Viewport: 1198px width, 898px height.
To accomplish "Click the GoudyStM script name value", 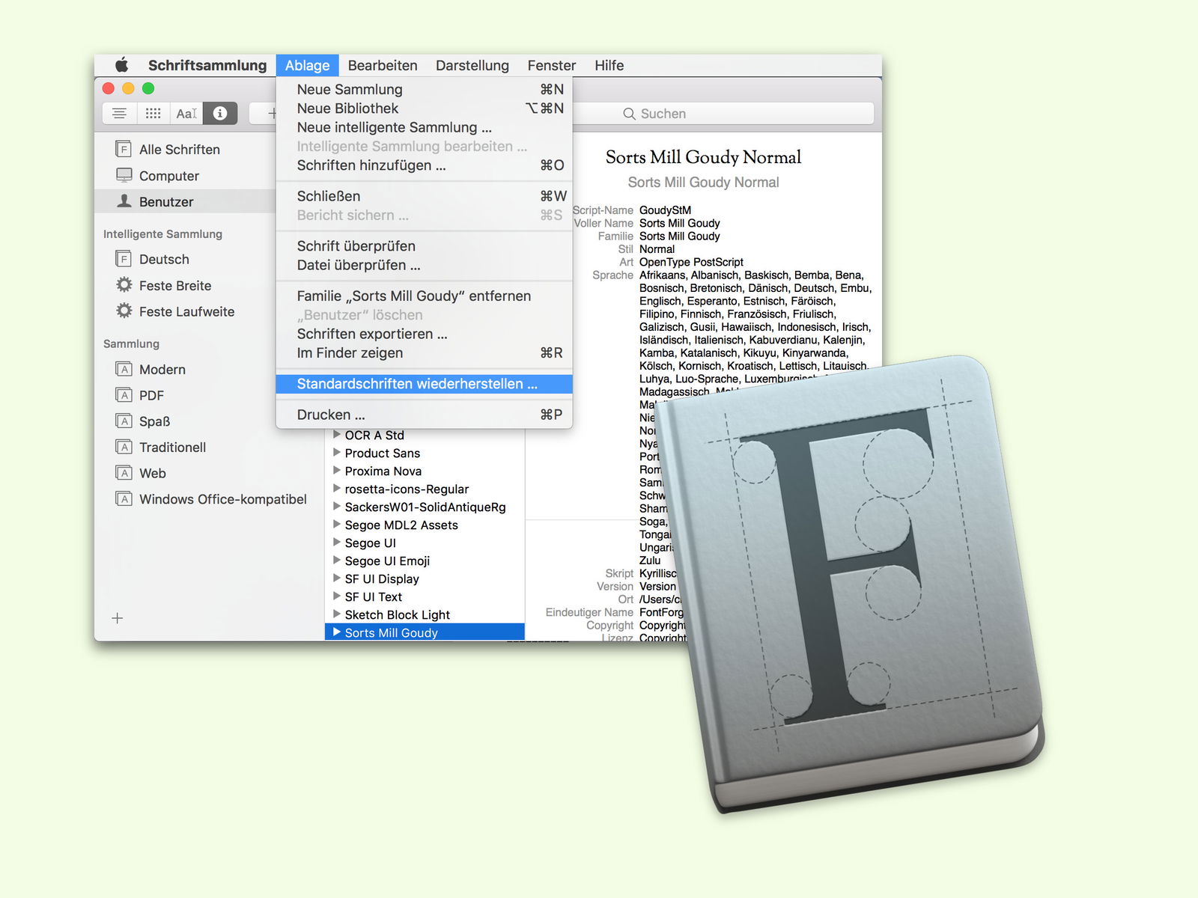I will (x=665, y=210).
